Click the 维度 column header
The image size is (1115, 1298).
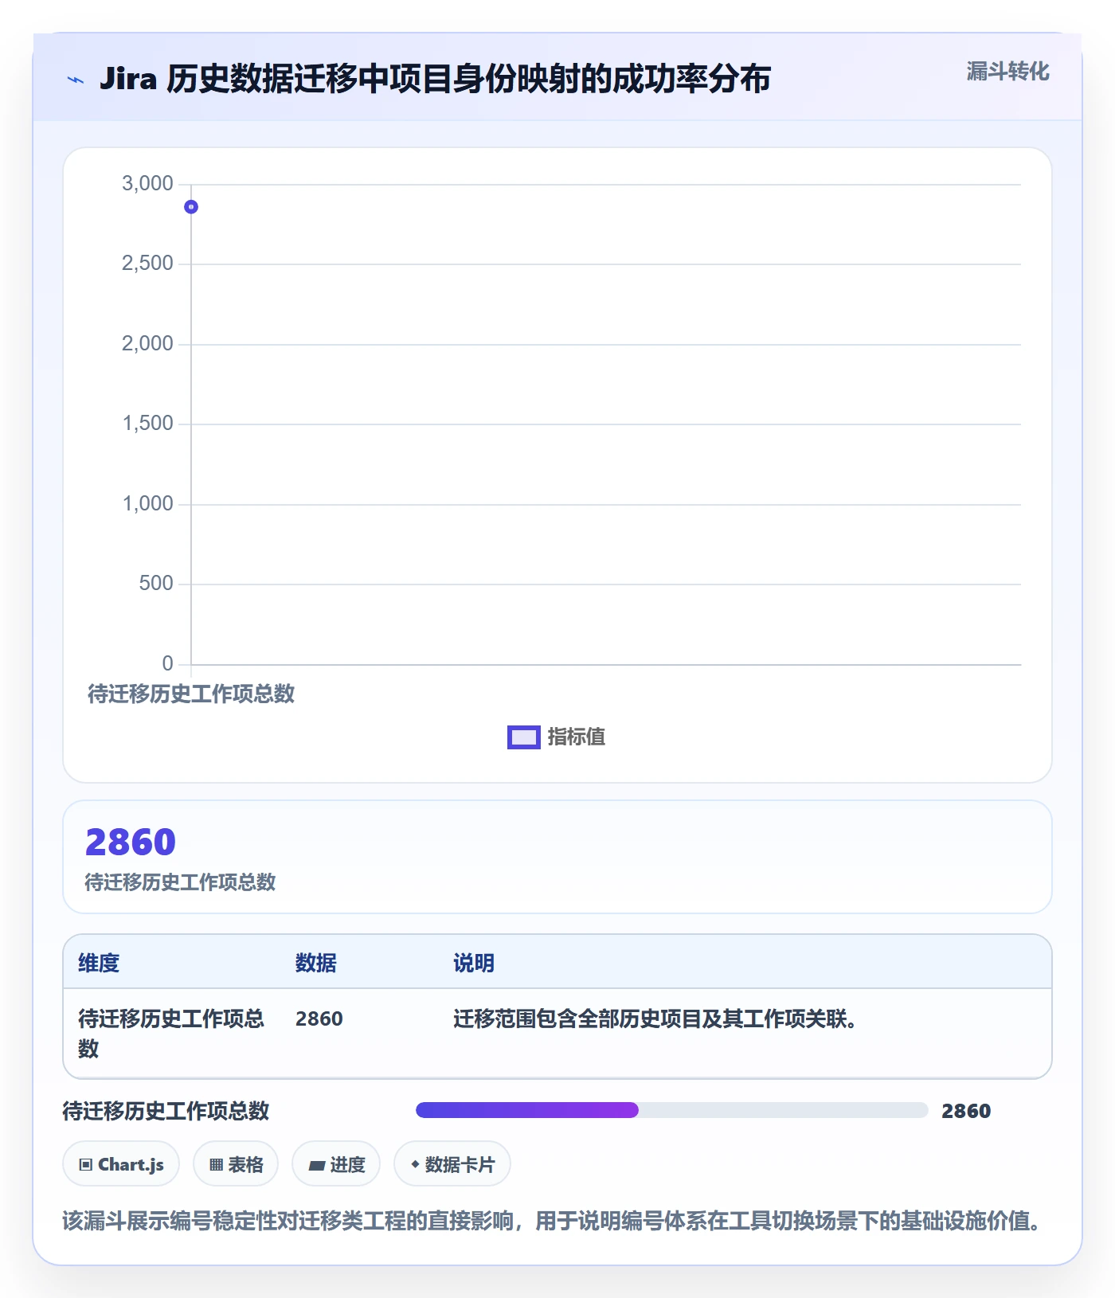(99, 963)
